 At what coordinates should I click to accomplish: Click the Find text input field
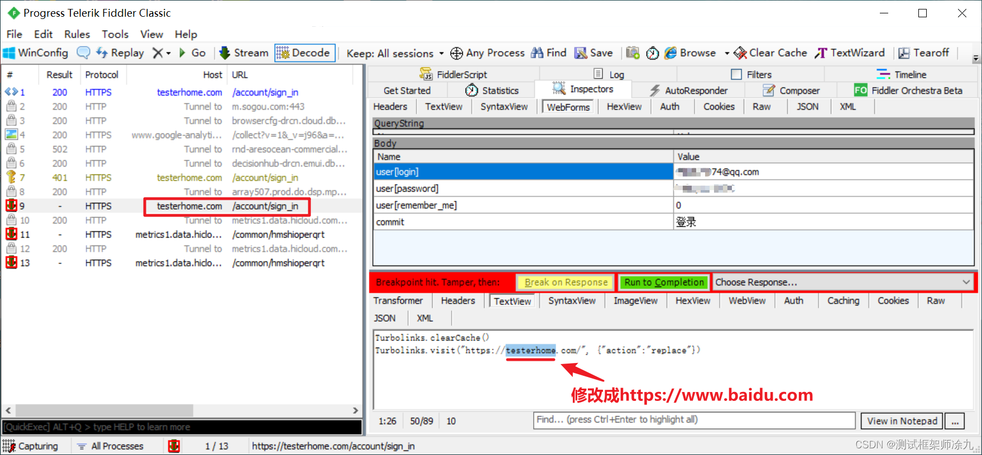coord(694,420)
